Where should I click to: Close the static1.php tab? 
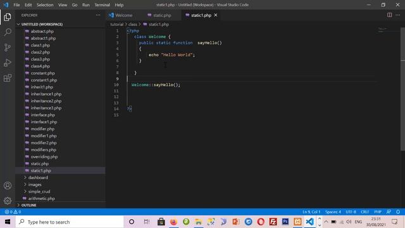216,15
